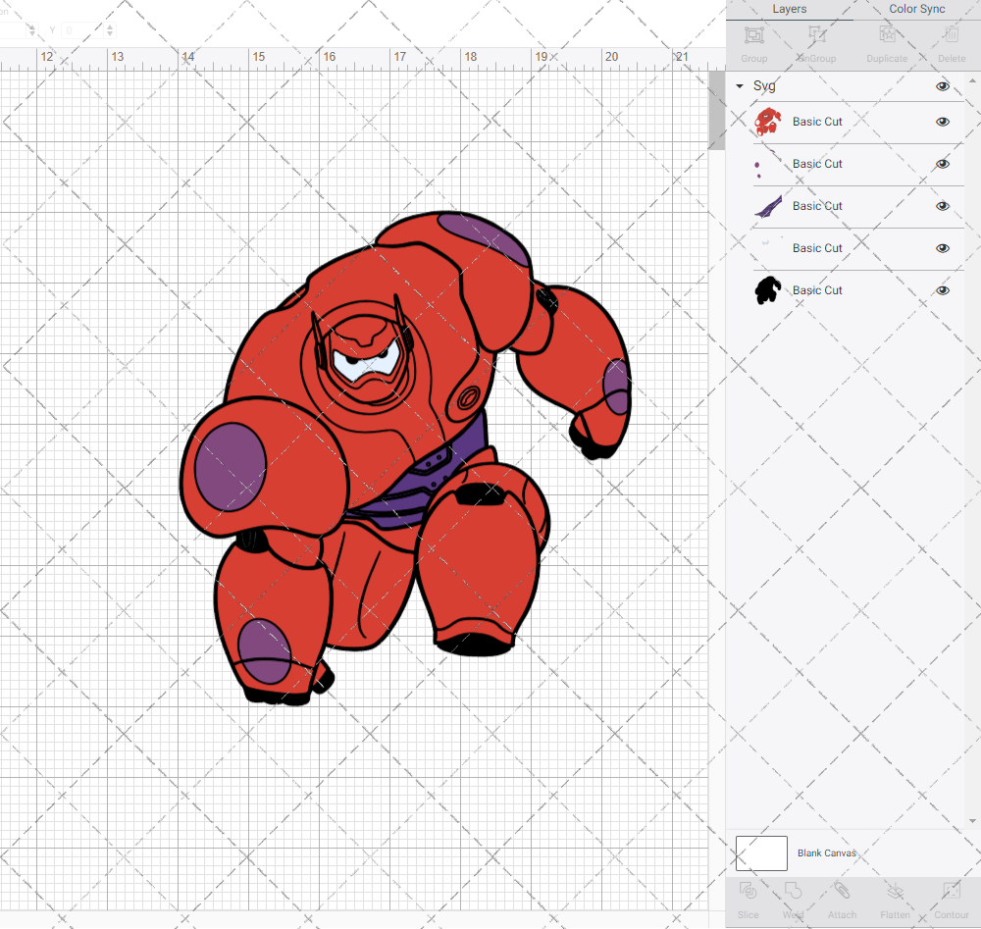Select the Slice tool

point(749,891)
